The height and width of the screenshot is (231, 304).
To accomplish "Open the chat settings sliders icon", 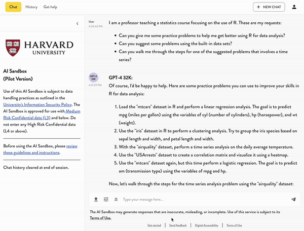I will pyautogui.click(x=106, y=200).
